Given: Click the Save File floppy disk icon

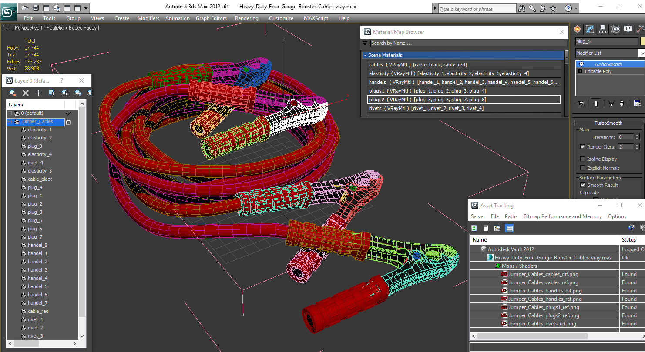Looking at the screenshot, I should [x=36, y=8].
